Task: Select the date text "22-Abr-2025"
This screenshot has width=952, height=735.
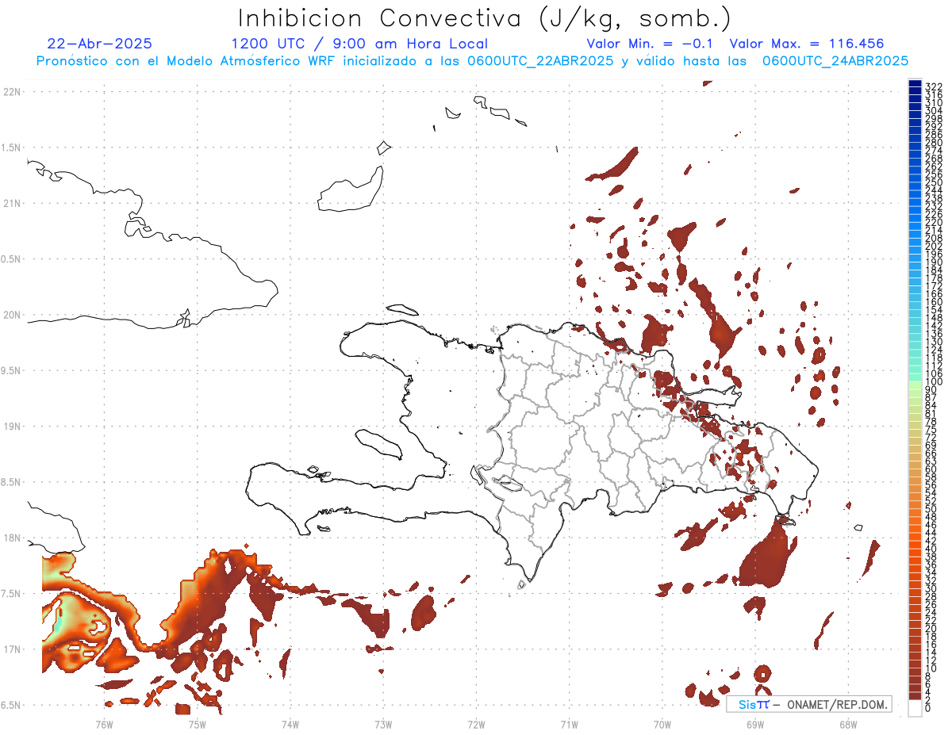Action: point(100,44)
